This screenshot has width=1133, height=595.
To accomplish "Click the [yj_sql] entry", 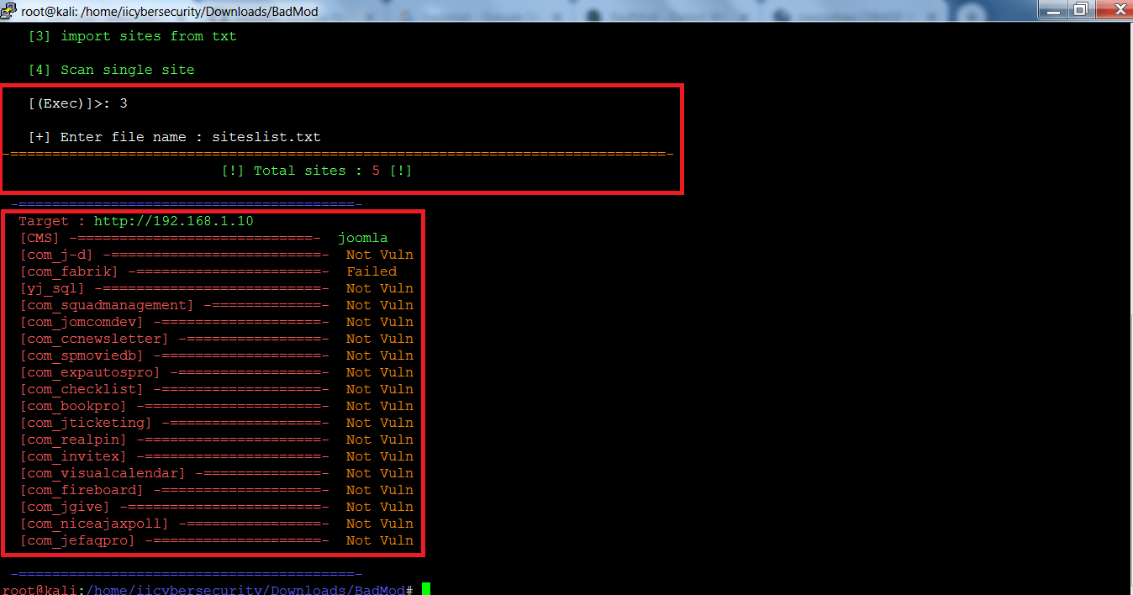I will (51, 288).
